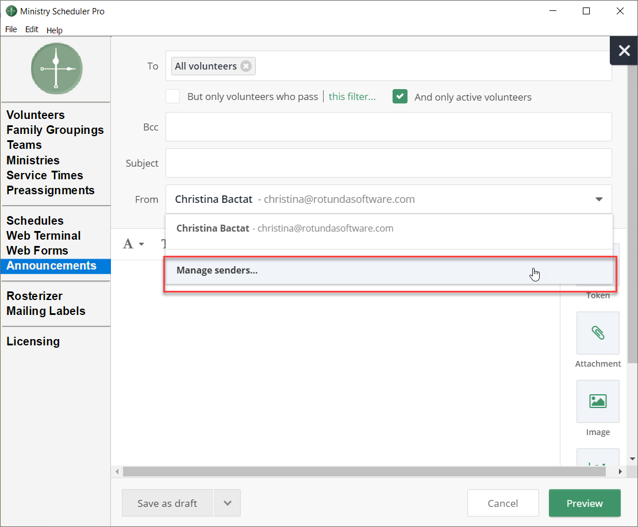This screenshot has height=527, width=638.
Task: Enable 'But only volunteers who pass' checkbox
Action: tap(173, 97)
